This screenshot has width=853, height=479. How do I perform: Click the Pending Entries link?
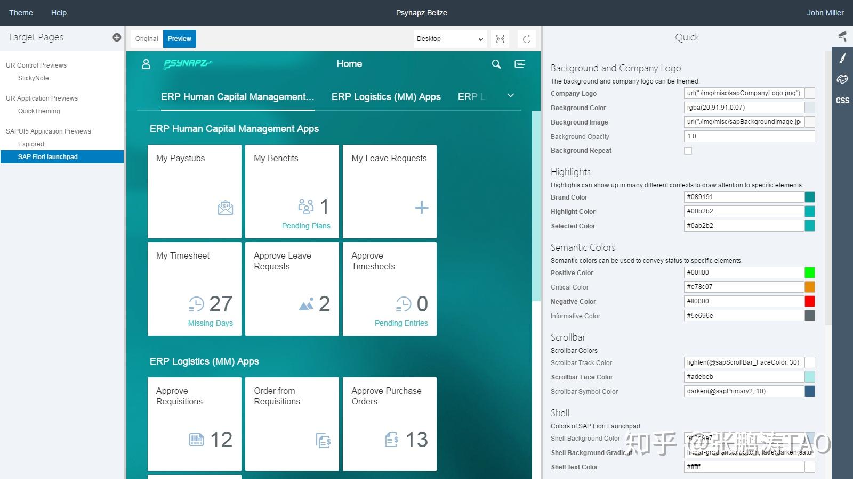tap(401, 323)
